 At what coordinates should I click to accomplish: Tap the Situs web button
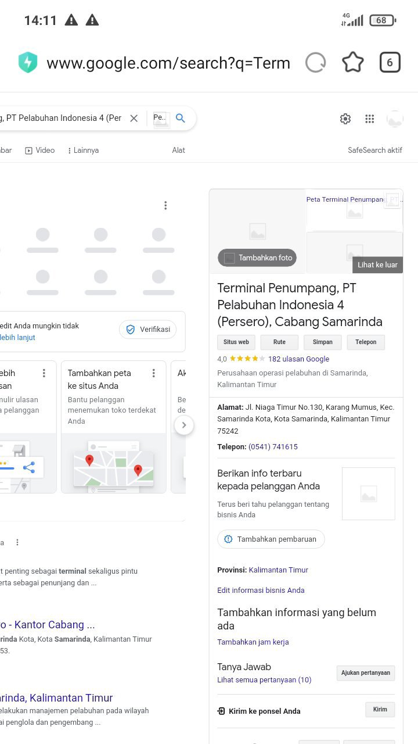point(236,342)
